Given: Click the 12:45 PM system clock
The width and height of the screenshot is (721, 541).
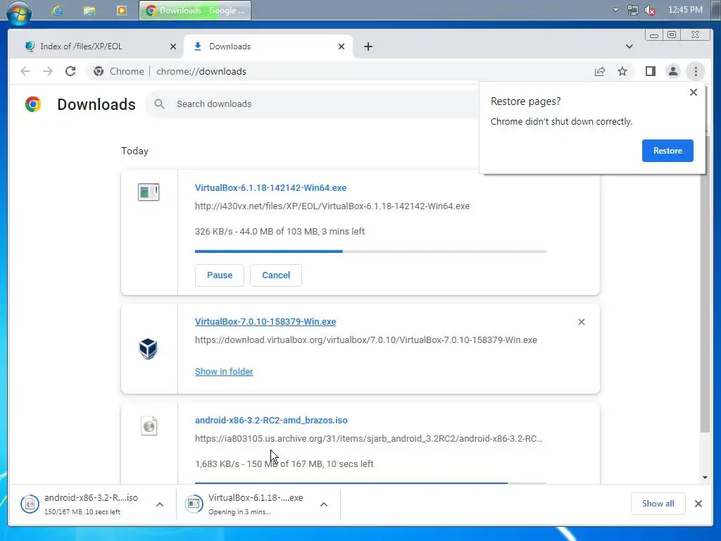Looking at the screenshot, I should (685, 10).
